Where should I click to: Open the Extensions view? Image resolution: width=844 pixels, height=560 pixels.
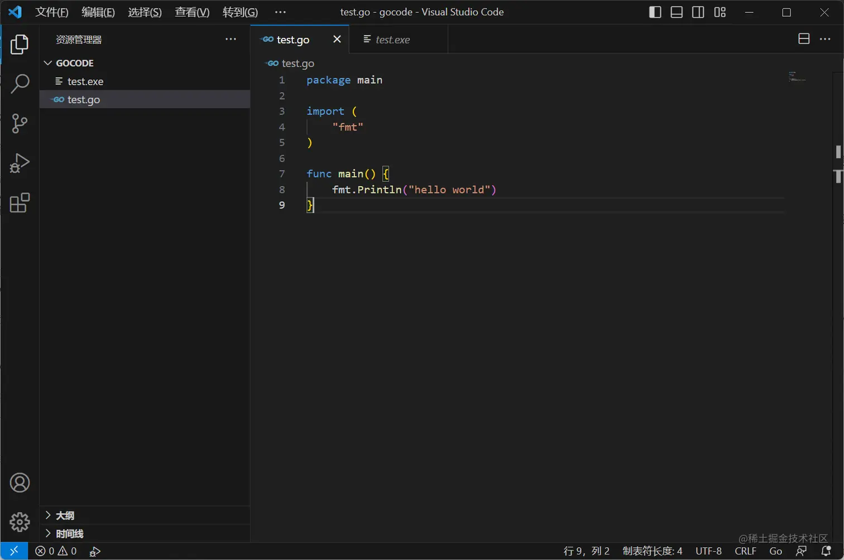click(20, 203)
